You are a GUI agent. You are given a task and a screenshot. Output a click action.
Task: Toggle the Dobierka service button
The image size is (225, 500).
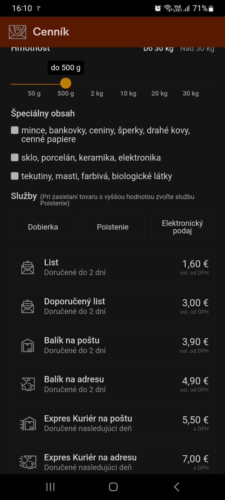click(x=43, y=227)
